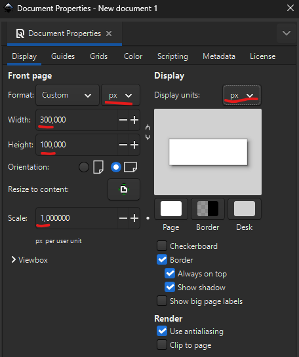
Task: Click the Resize to content button
Action: [124, 189]
